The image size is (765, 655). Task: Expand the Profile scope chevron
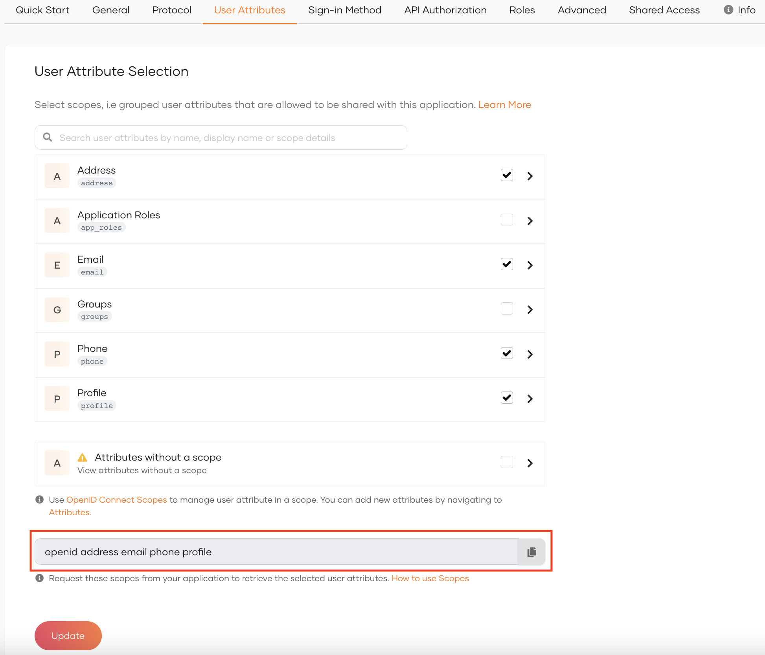coord(530,399)
